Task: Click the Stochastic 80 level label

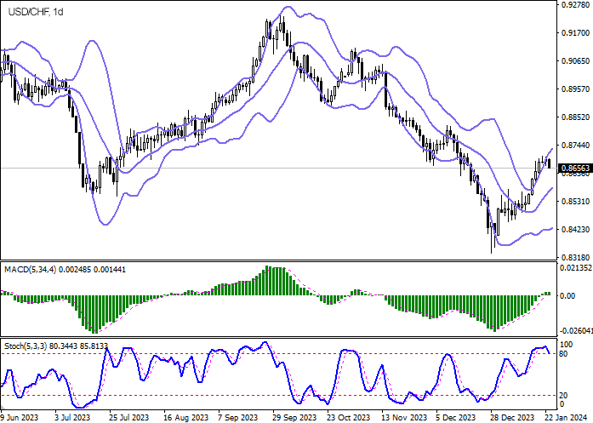Action: (564, 353)
